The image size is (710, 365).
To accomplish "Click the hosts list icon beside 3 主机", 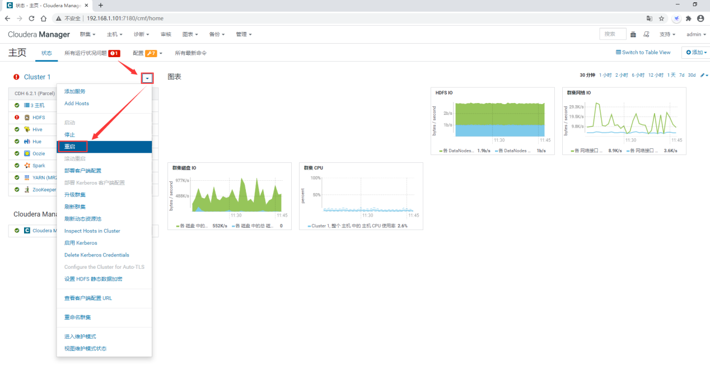I will coord(26,105).
